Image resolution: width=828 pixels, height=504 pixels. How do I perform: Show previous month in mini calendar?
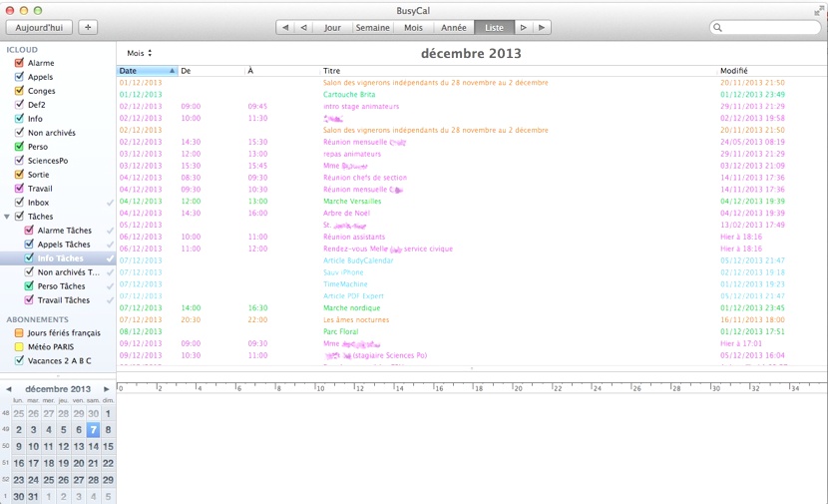[x=9, y=388]
